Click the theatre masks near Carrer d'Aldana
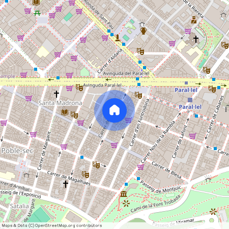 (x=140, y=51)
